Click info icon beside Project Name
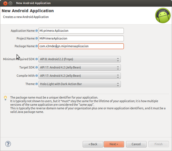The image size is (172, 151). coord(37,38)
